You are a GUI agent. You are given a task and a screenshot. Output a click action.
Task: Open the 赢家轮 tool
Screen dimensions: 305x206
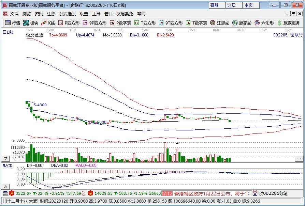point(242,23)
